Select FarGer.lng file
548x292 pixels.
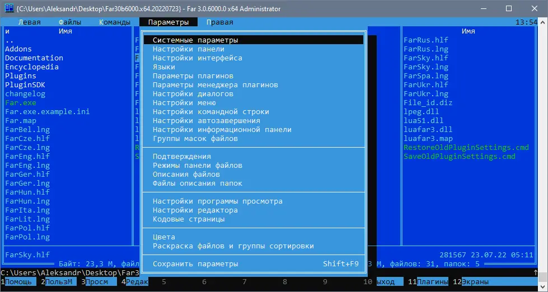(27, 183)
